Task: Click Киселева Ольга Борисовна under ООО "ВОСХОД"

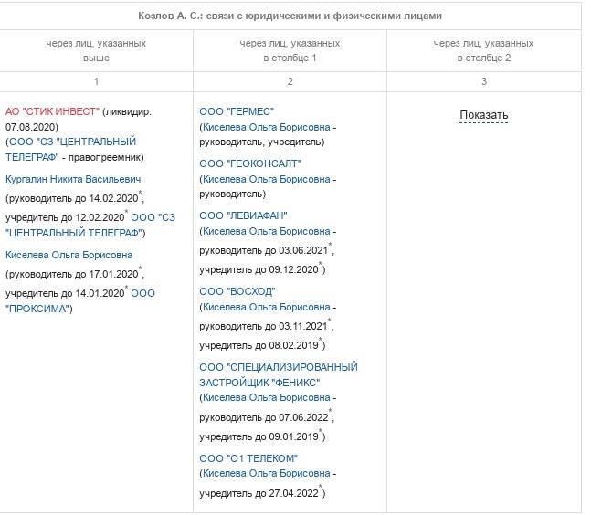Action: (x=266, y=307)
